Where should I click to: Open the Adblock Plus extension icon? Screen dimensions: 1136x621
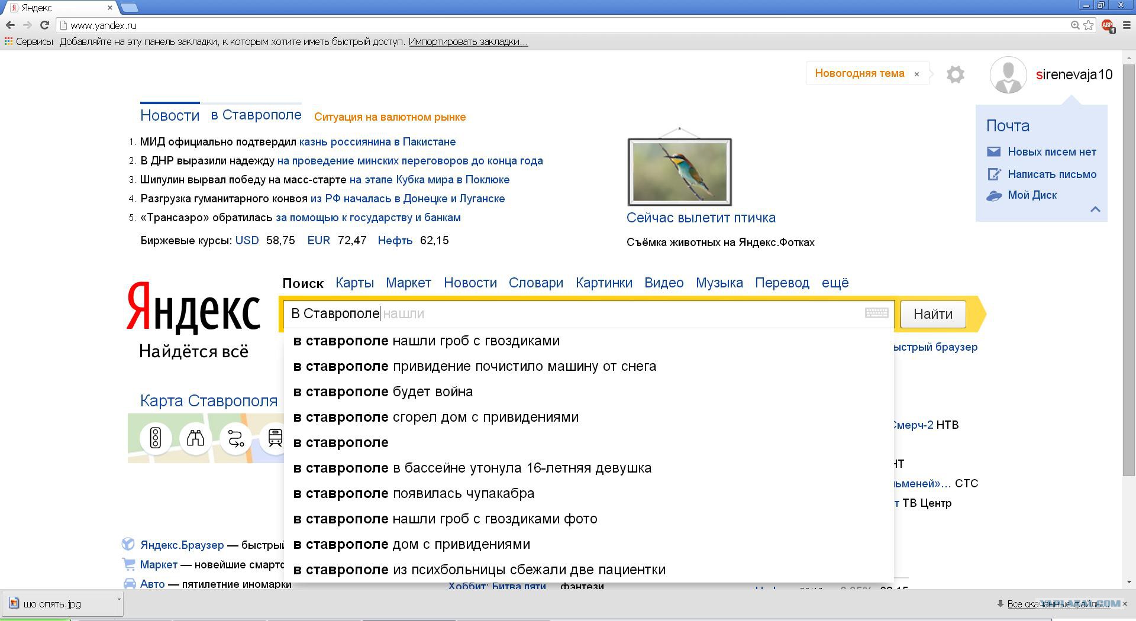pyautogui.click(x=1108, y=25)
